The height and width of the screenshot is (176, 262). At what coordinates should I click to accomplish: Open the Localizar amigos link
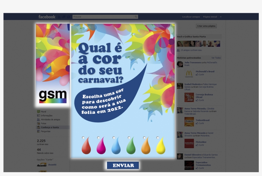click(191, 17)
